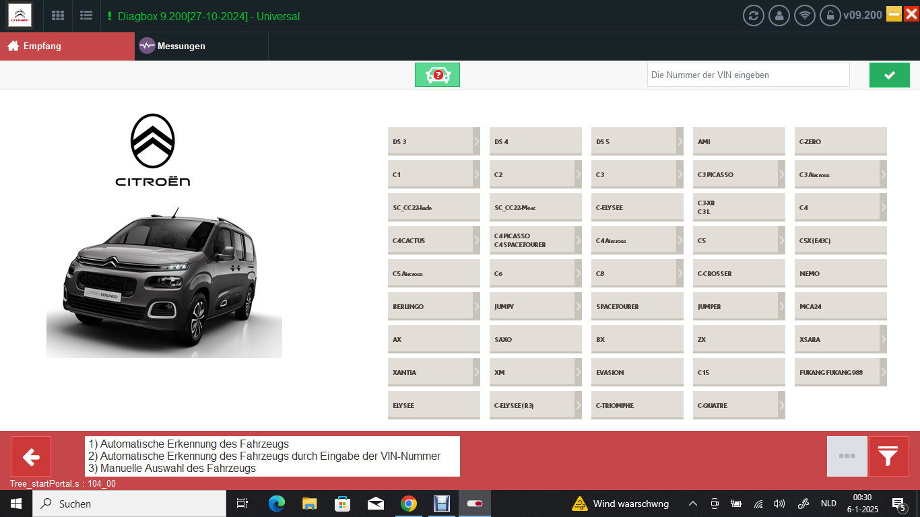The width and height of the screenshot is (920, 517).
Task: Expand the C3 PICASSO chevron
Action: point(782,174)
